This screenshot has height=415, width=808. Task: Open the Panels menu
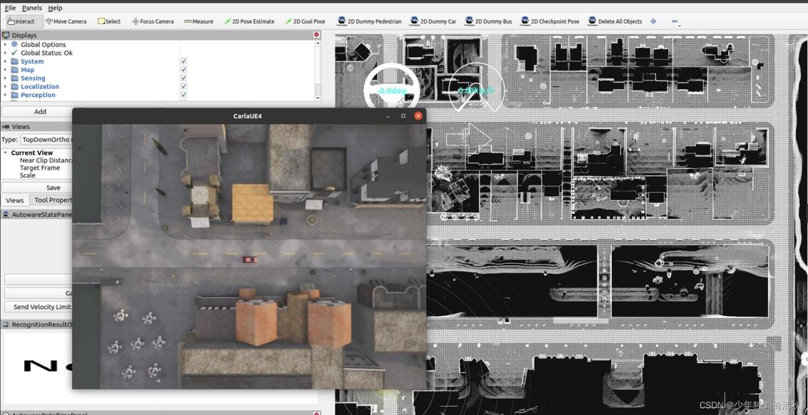pyautogui.click(x=31, y=8)
